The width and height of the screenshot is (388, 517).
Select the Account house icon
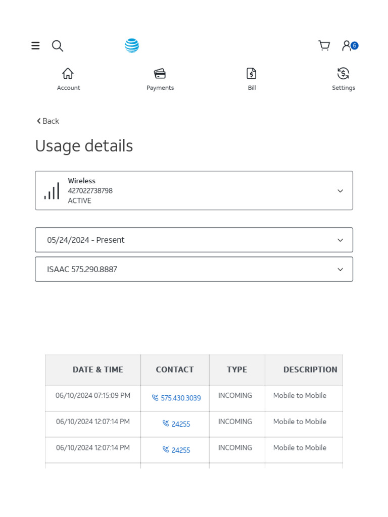[x=68, y=74]
